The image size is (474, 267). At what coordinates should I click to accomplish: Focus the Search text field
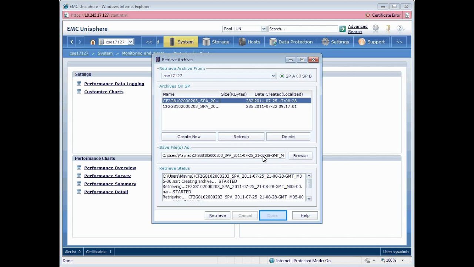[303, 29]
